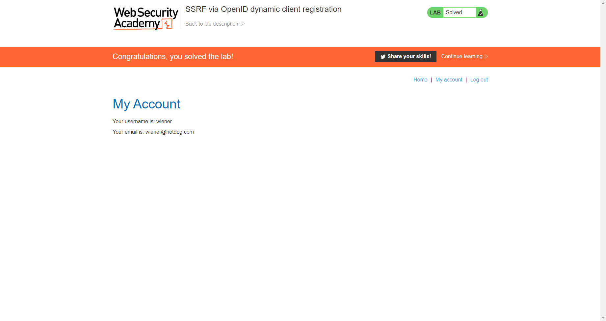
Task: Open the SSRF via OpenID lab title
Action: (263, 9)
